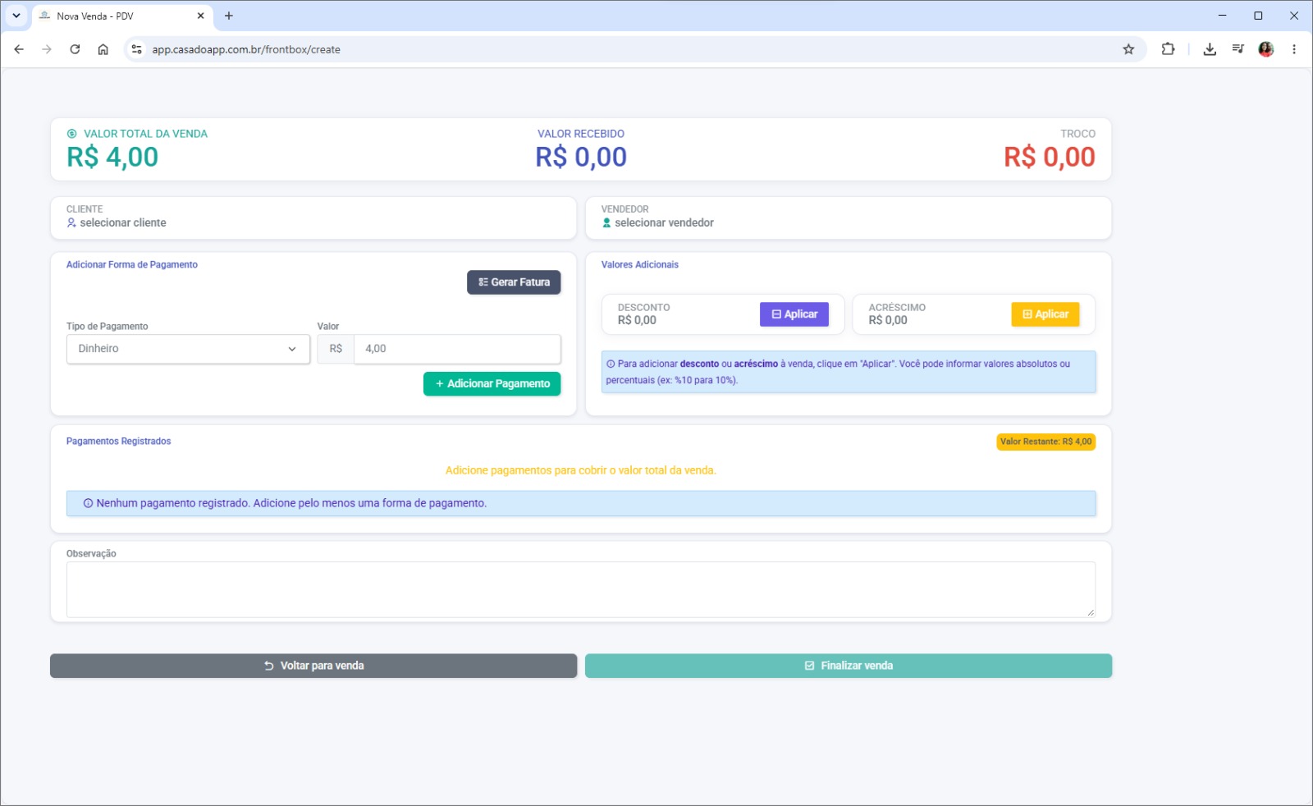
Task: Click the VALOR RECEBIDO R$ 0,00 amount
Action: pyautogui.click(x=581, y=157)
